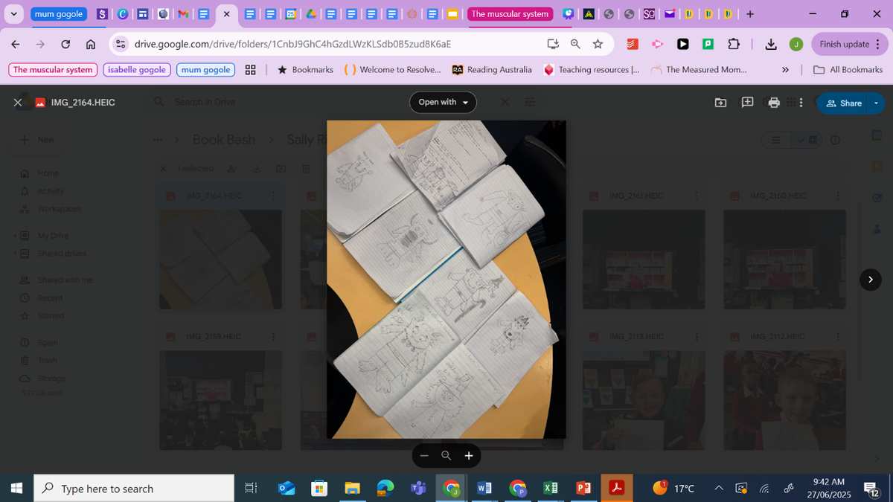Open the page zoom magnifier in address bar
893x502 pixels.
(575, 45)
